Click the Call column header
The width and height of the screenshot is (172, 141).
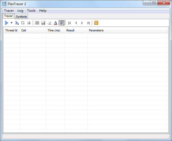[x=33, y=30]
